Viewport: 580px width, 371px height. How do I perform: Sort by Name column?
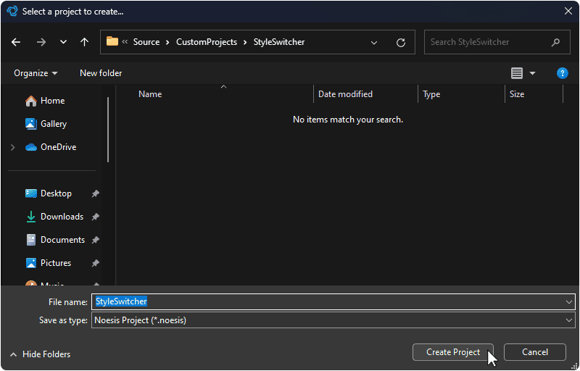[150, 94]
